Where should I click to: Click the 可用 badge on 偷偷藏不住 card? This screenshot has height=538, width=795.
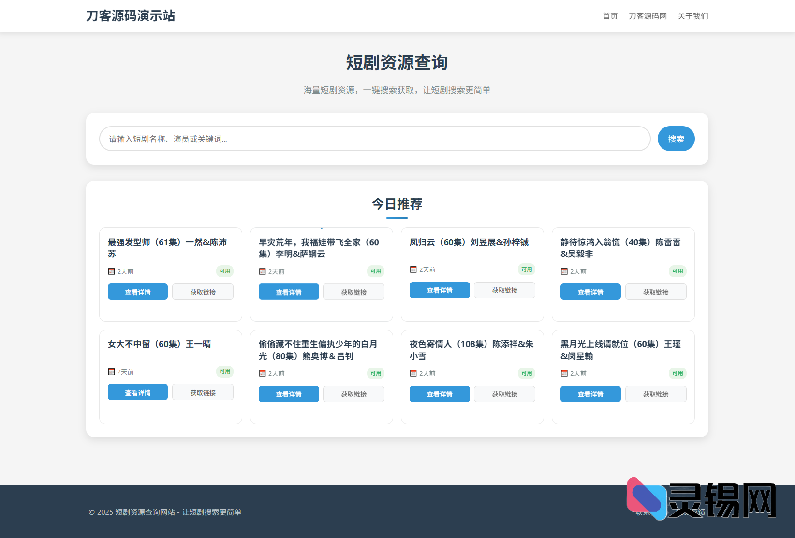375,373
